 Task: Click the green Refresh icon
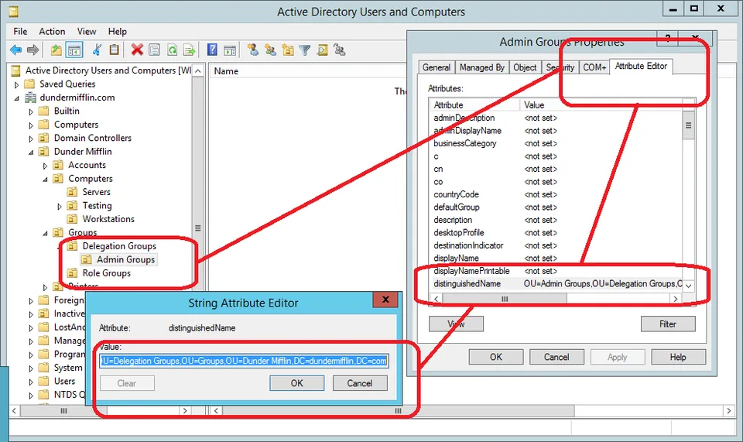(x=172, y=50)
